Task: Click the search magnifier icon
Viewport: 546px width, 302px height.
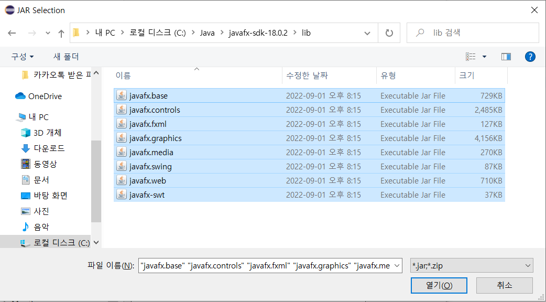Action: tap(420, 33)
